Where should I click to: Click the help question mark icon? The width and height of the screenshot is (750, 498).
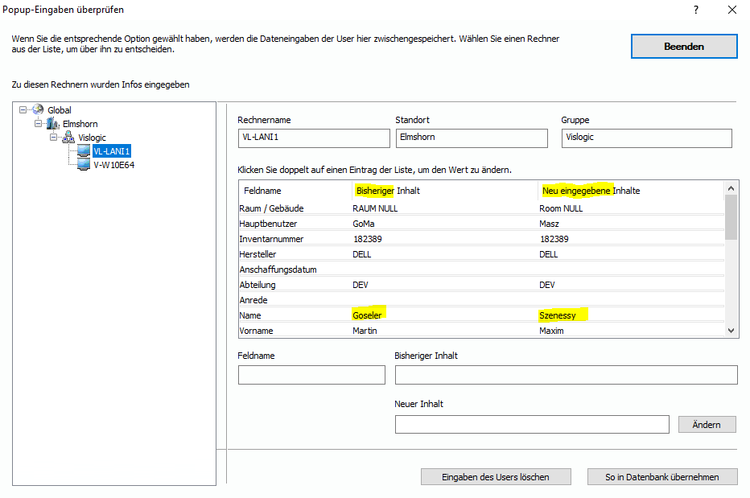pos(696,10)
